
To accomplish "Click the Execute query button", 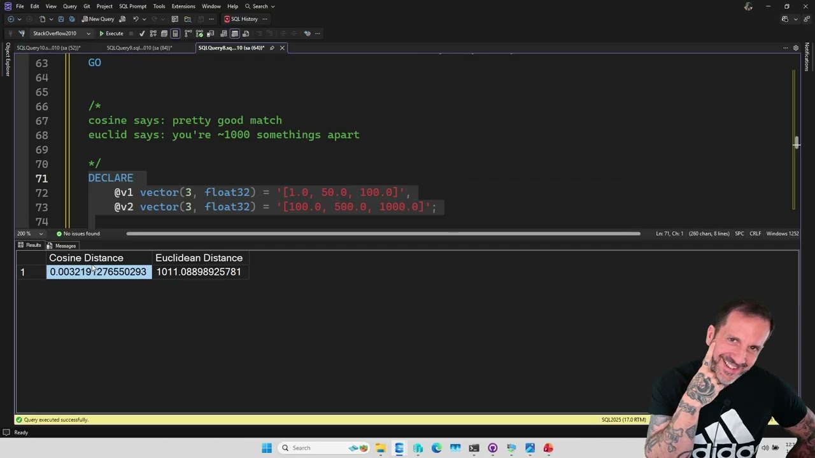I will pos(111,33).
